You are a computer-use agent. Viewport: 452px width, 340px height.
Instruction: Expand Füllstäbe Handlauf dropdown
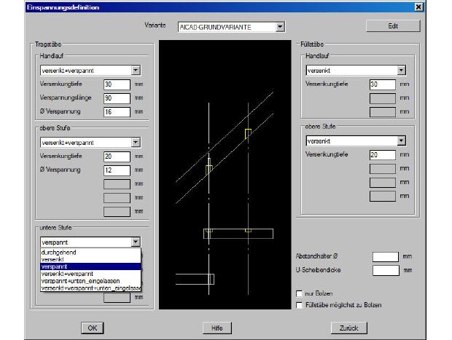pos(401,71)
